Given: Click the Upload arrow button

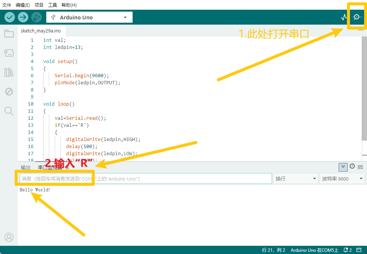Looking at the screenshot, I should coord(23,17).
